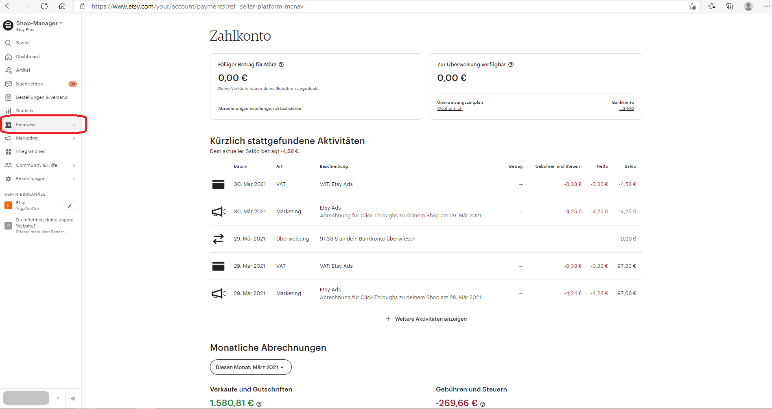Viewport: 772px width, 409px height.
Task: Click help icon beside Zur Überweisung verfügbar
Action: point(511,65)
